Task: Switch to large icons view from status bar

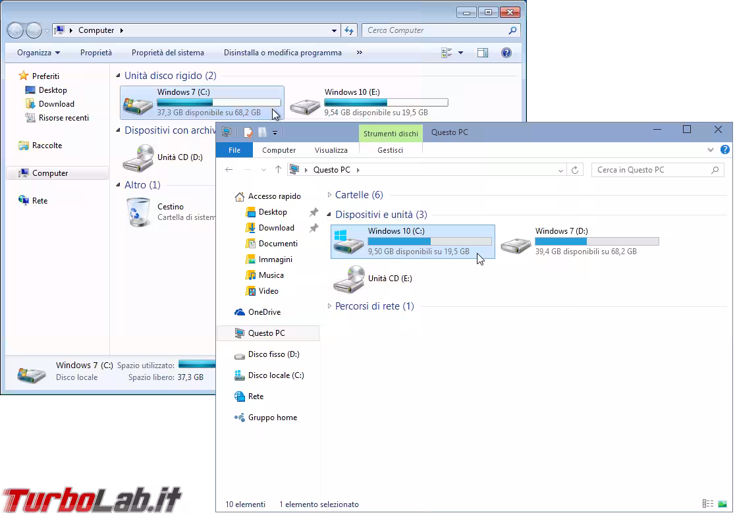Action: (724, 504)
